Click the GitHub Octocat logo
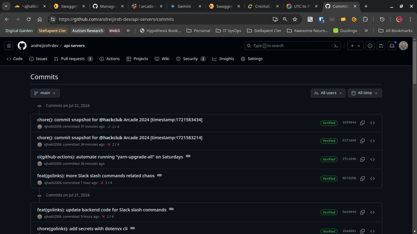 [22, 46]
